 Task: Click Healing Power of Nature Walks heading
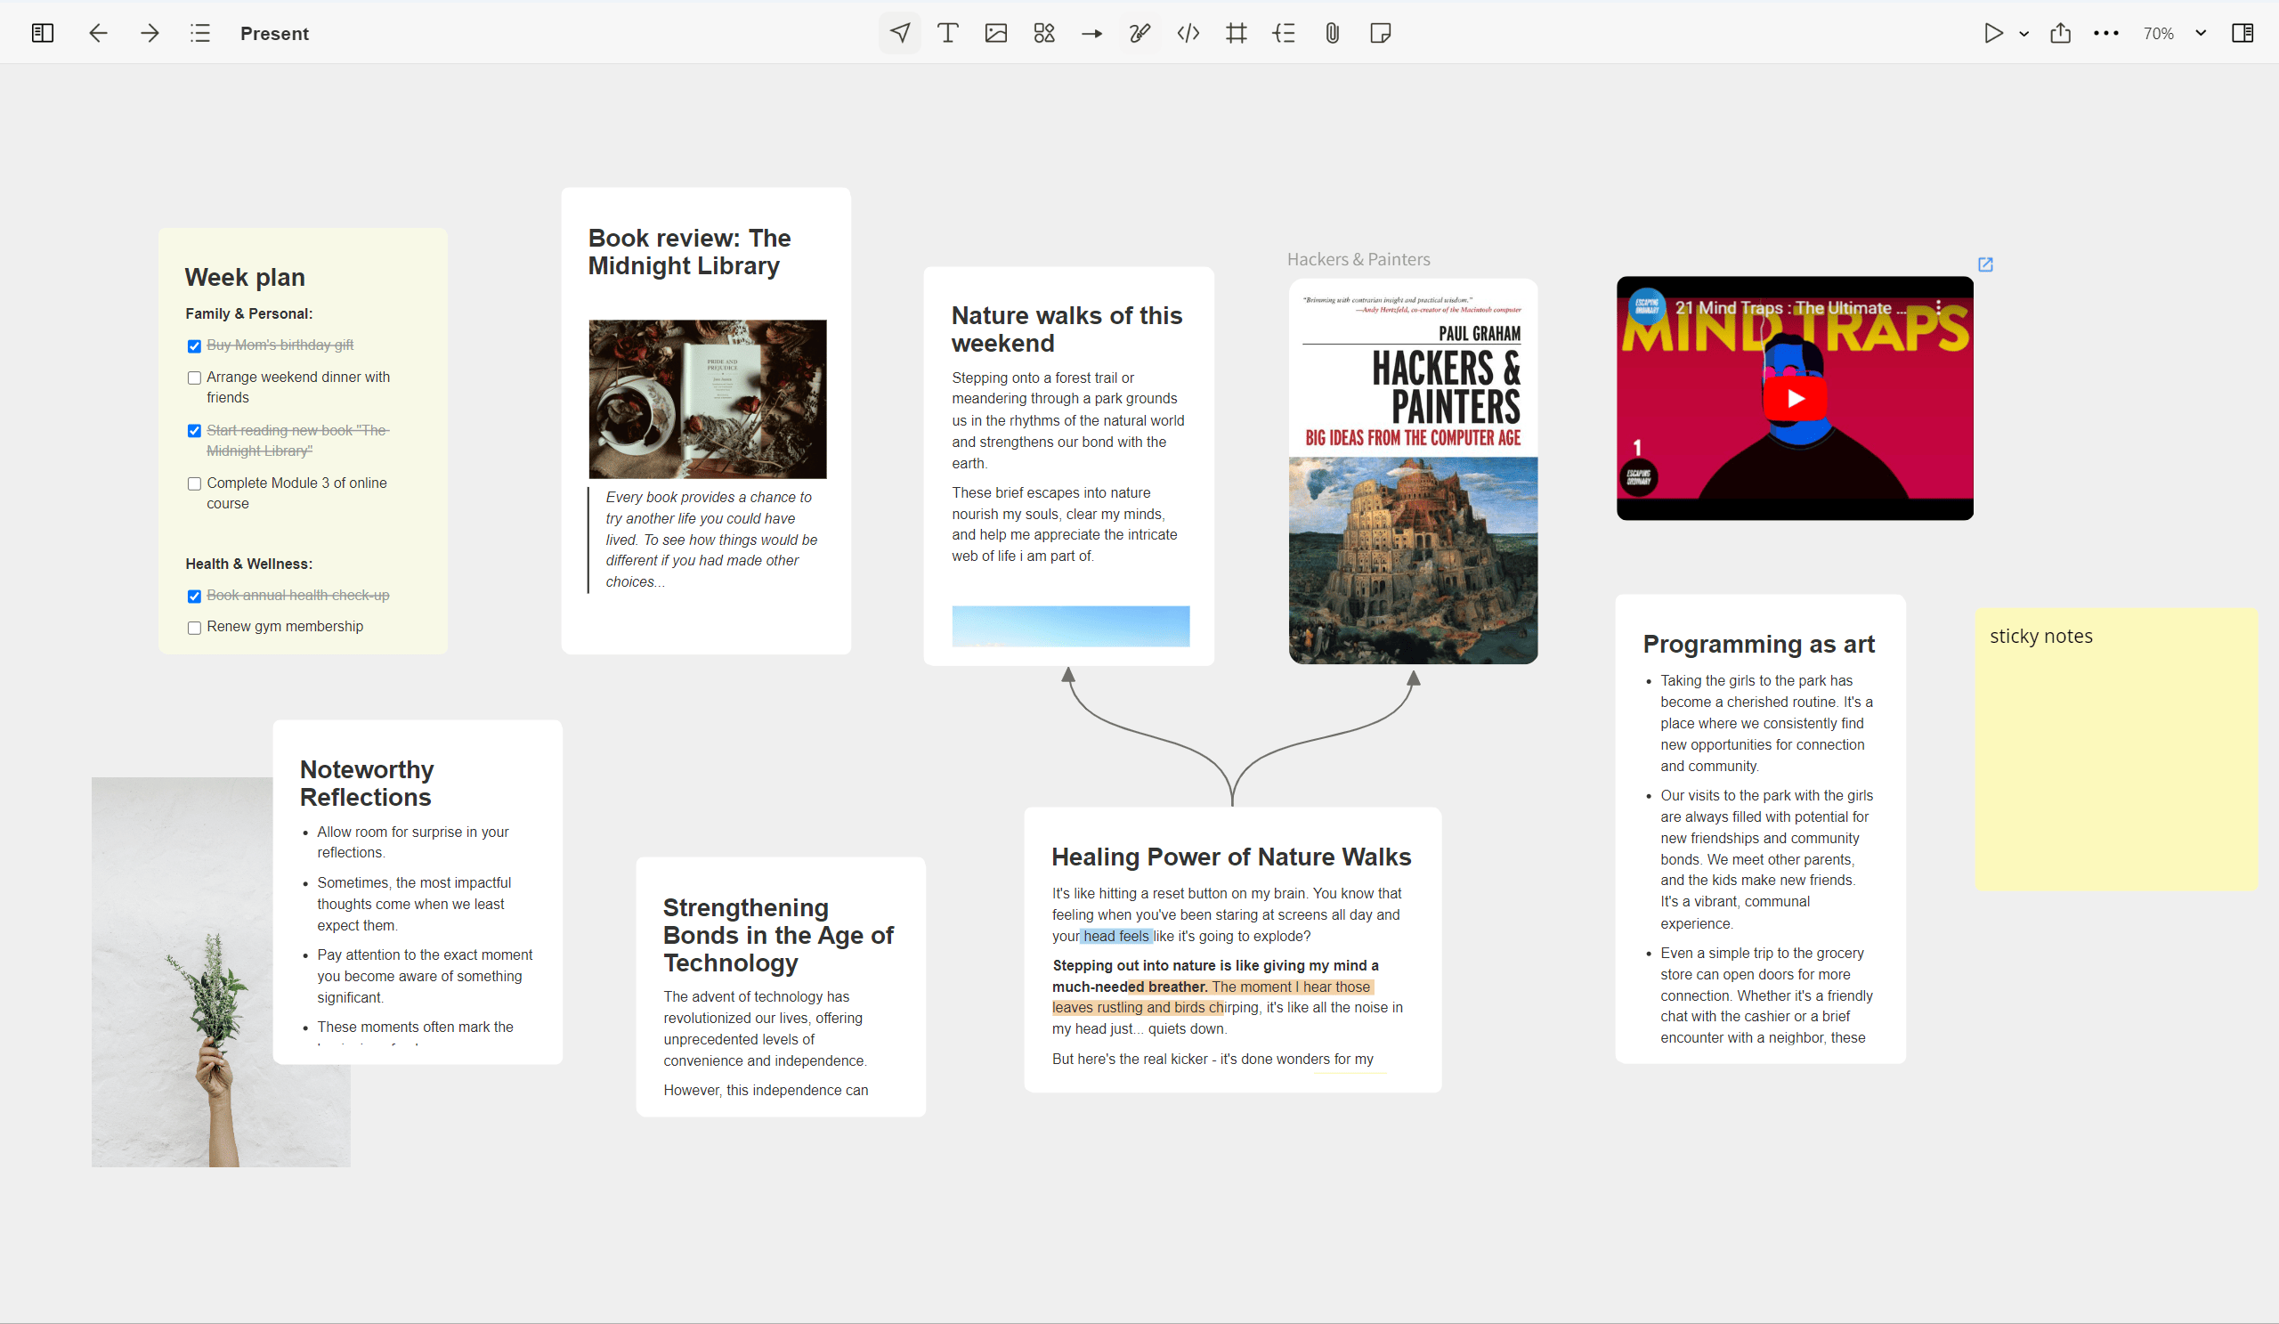point(1232,857)
